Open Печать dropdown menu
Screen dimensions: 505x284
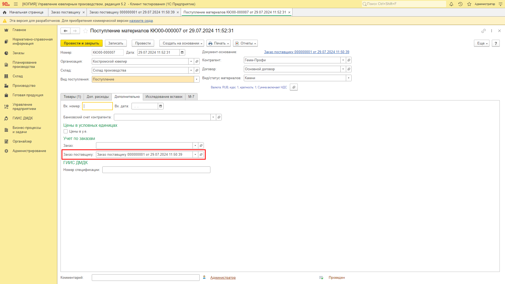pyautogui.click(x=219, y=43)
